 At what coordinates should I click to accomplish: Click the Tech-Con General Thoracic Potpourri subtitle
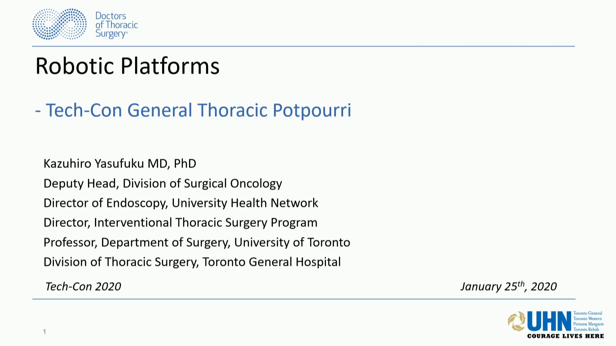click(193, 110)
